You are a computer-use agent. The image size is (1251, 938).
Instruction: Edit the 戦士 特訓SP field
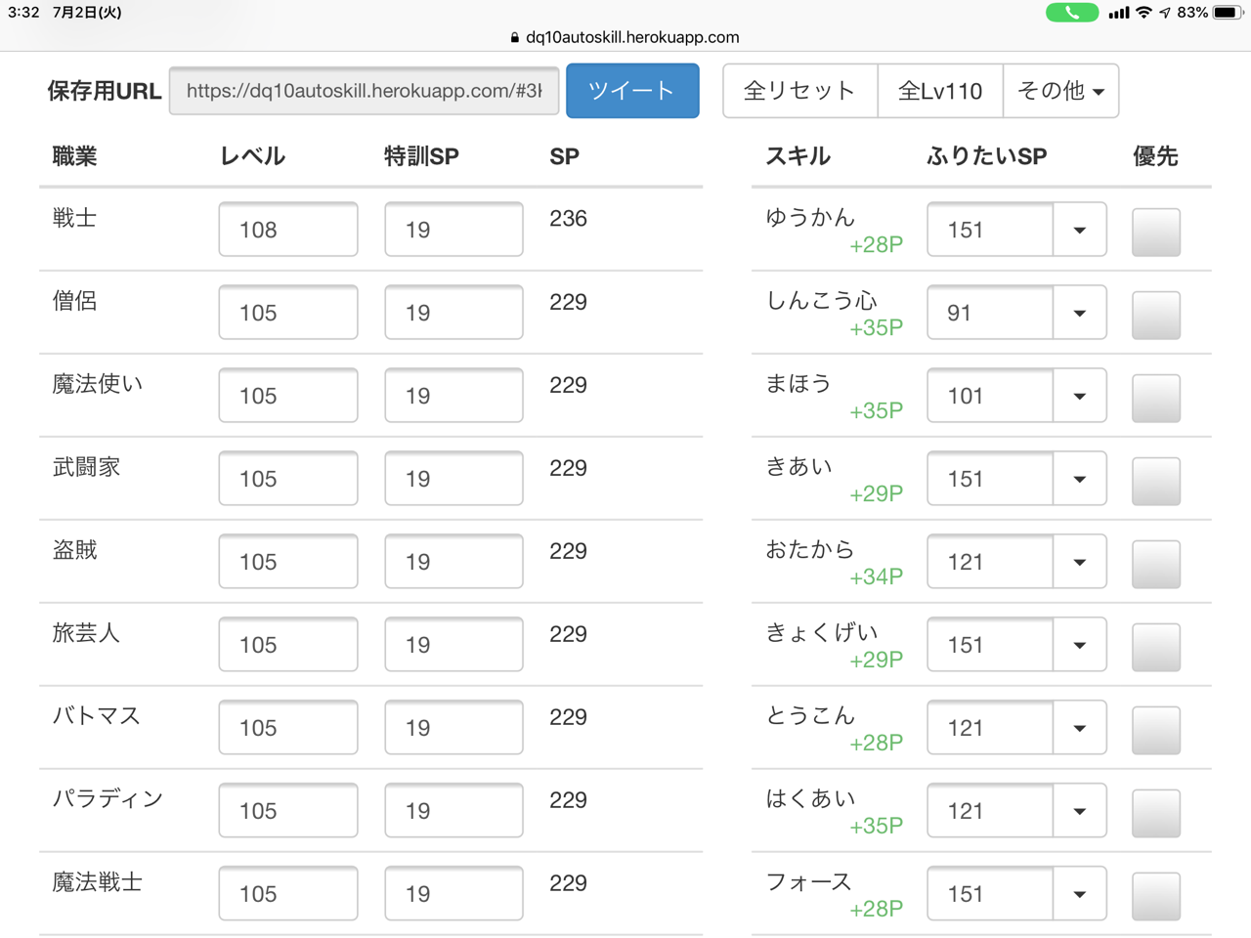pyautogui.click(x=453, y=230)
